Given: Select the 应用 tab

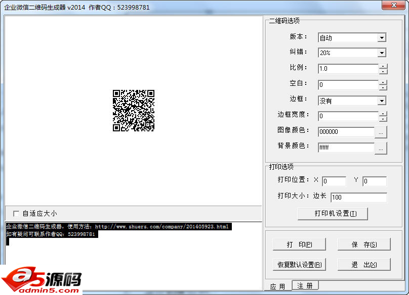Looking at the screenshot, I should tap(277, 286).
